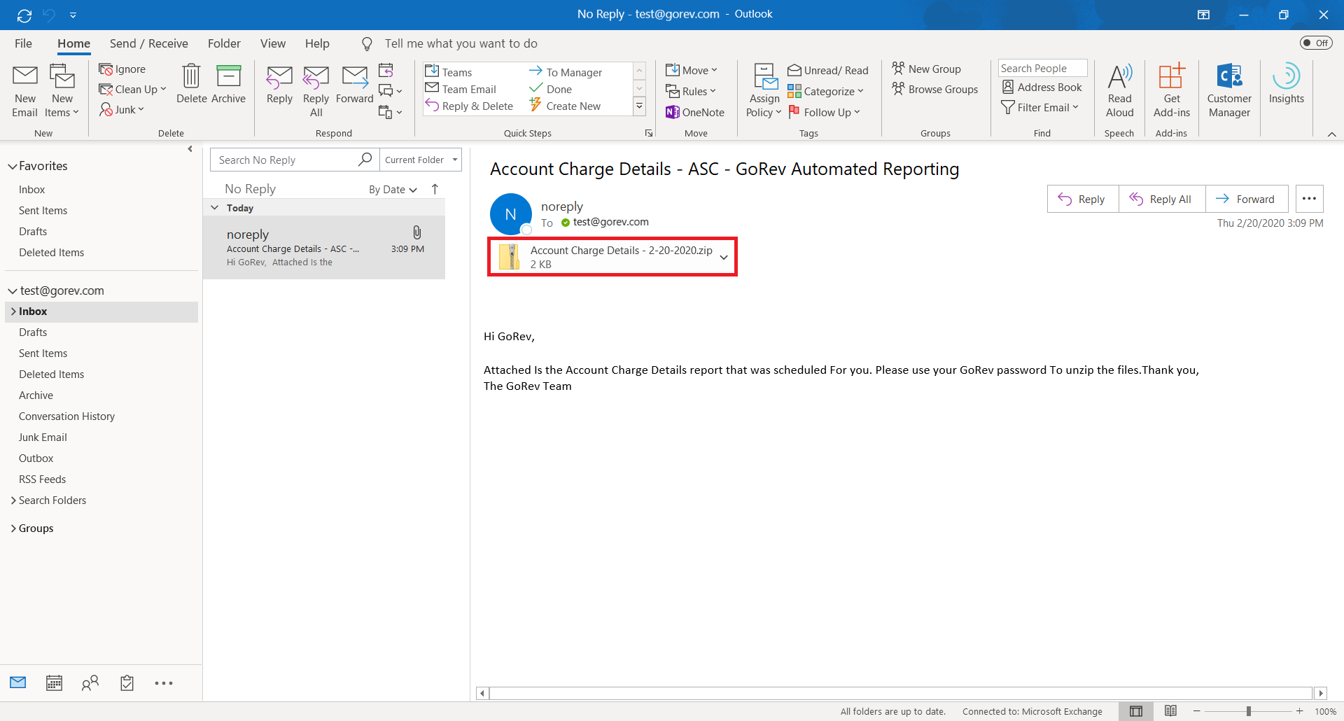Image resolution: width=1344 pixels, height=721 pixels.
Task: Open more navigation options ellipsis
Action: point(164,683)
